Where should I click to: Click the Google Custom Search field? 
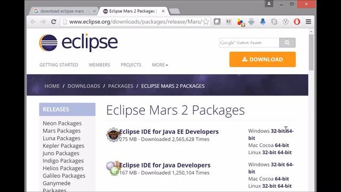(x=249, y=43)
